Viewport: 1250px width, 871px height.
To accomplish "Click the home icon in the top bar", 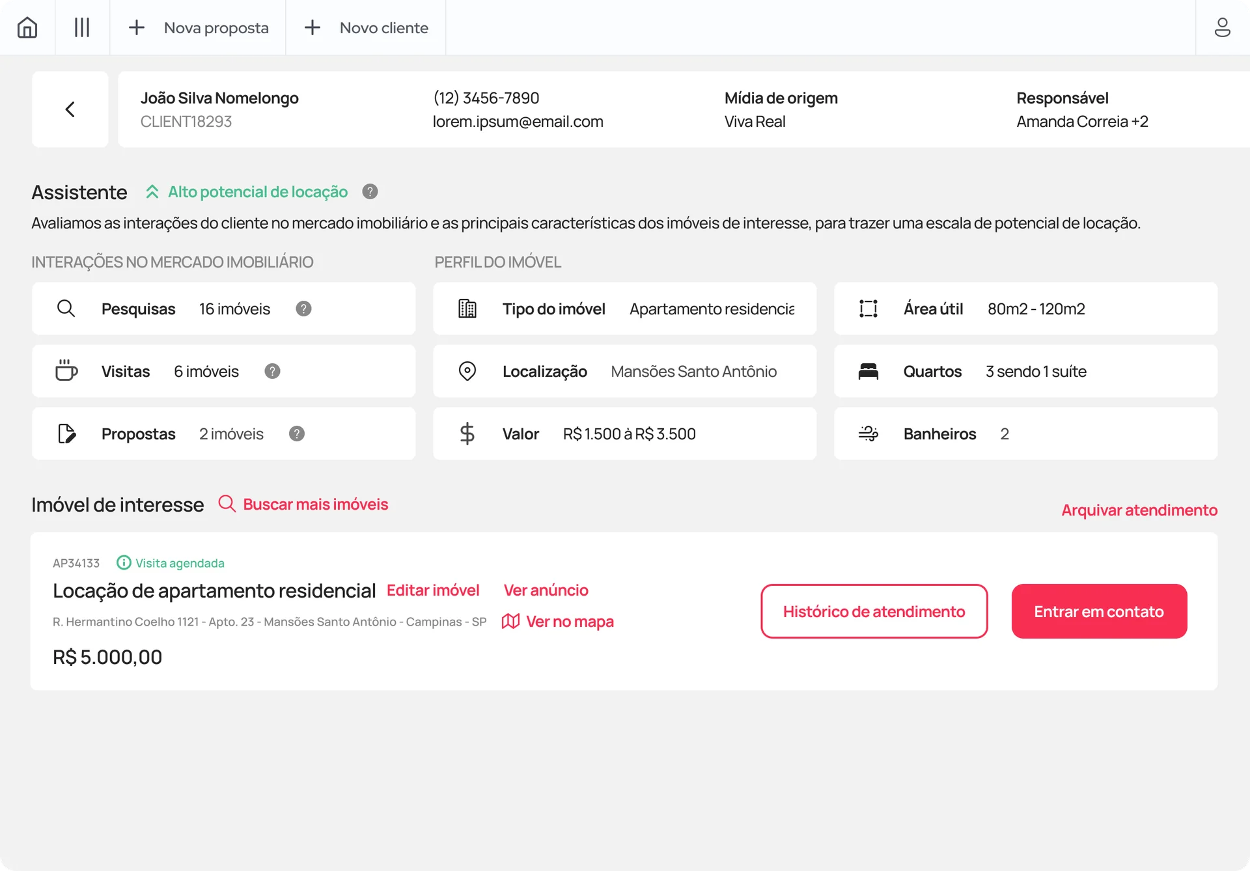I will click(x=27, y=27).
